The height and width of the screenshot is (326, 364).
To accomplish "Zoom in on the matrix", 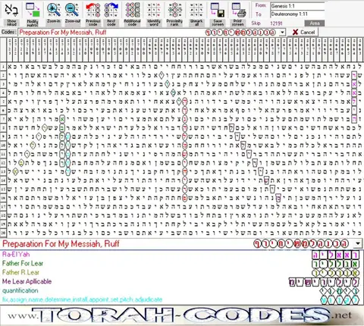I will click(x=54, y=14).
